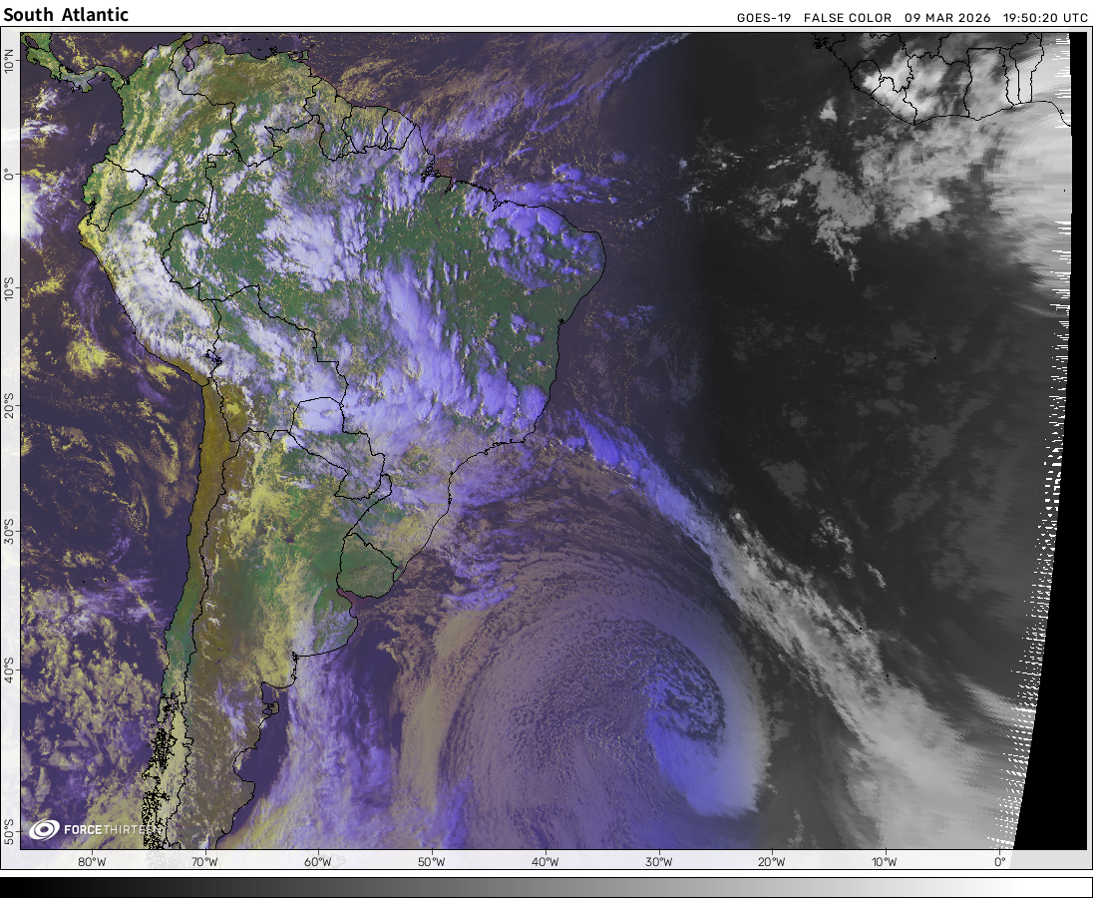Select the 40°W longitude label
The height and width of the screenshot is (898, 1093).
[545, 862]
